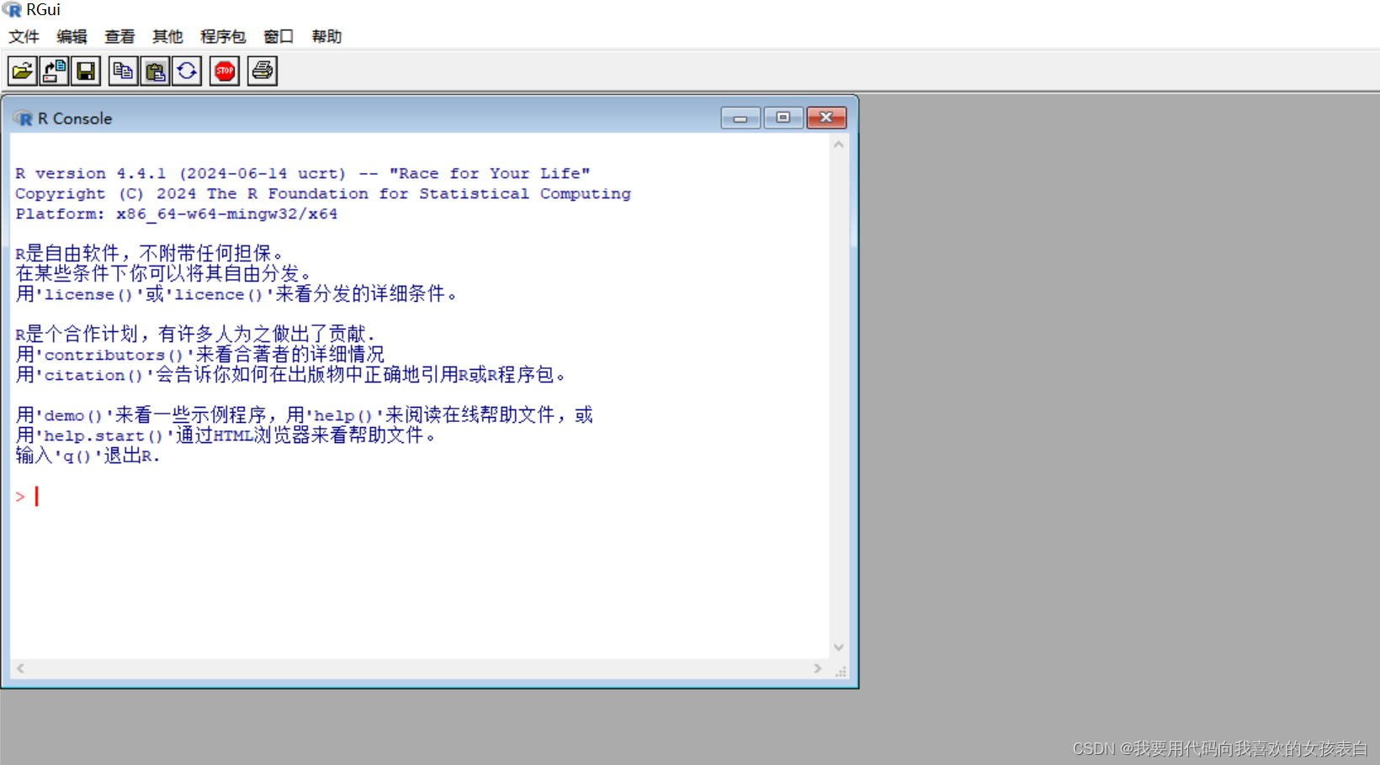Click the 'R version 4.4.1' text line
1380x765 pixels.
tap(303, 173)
